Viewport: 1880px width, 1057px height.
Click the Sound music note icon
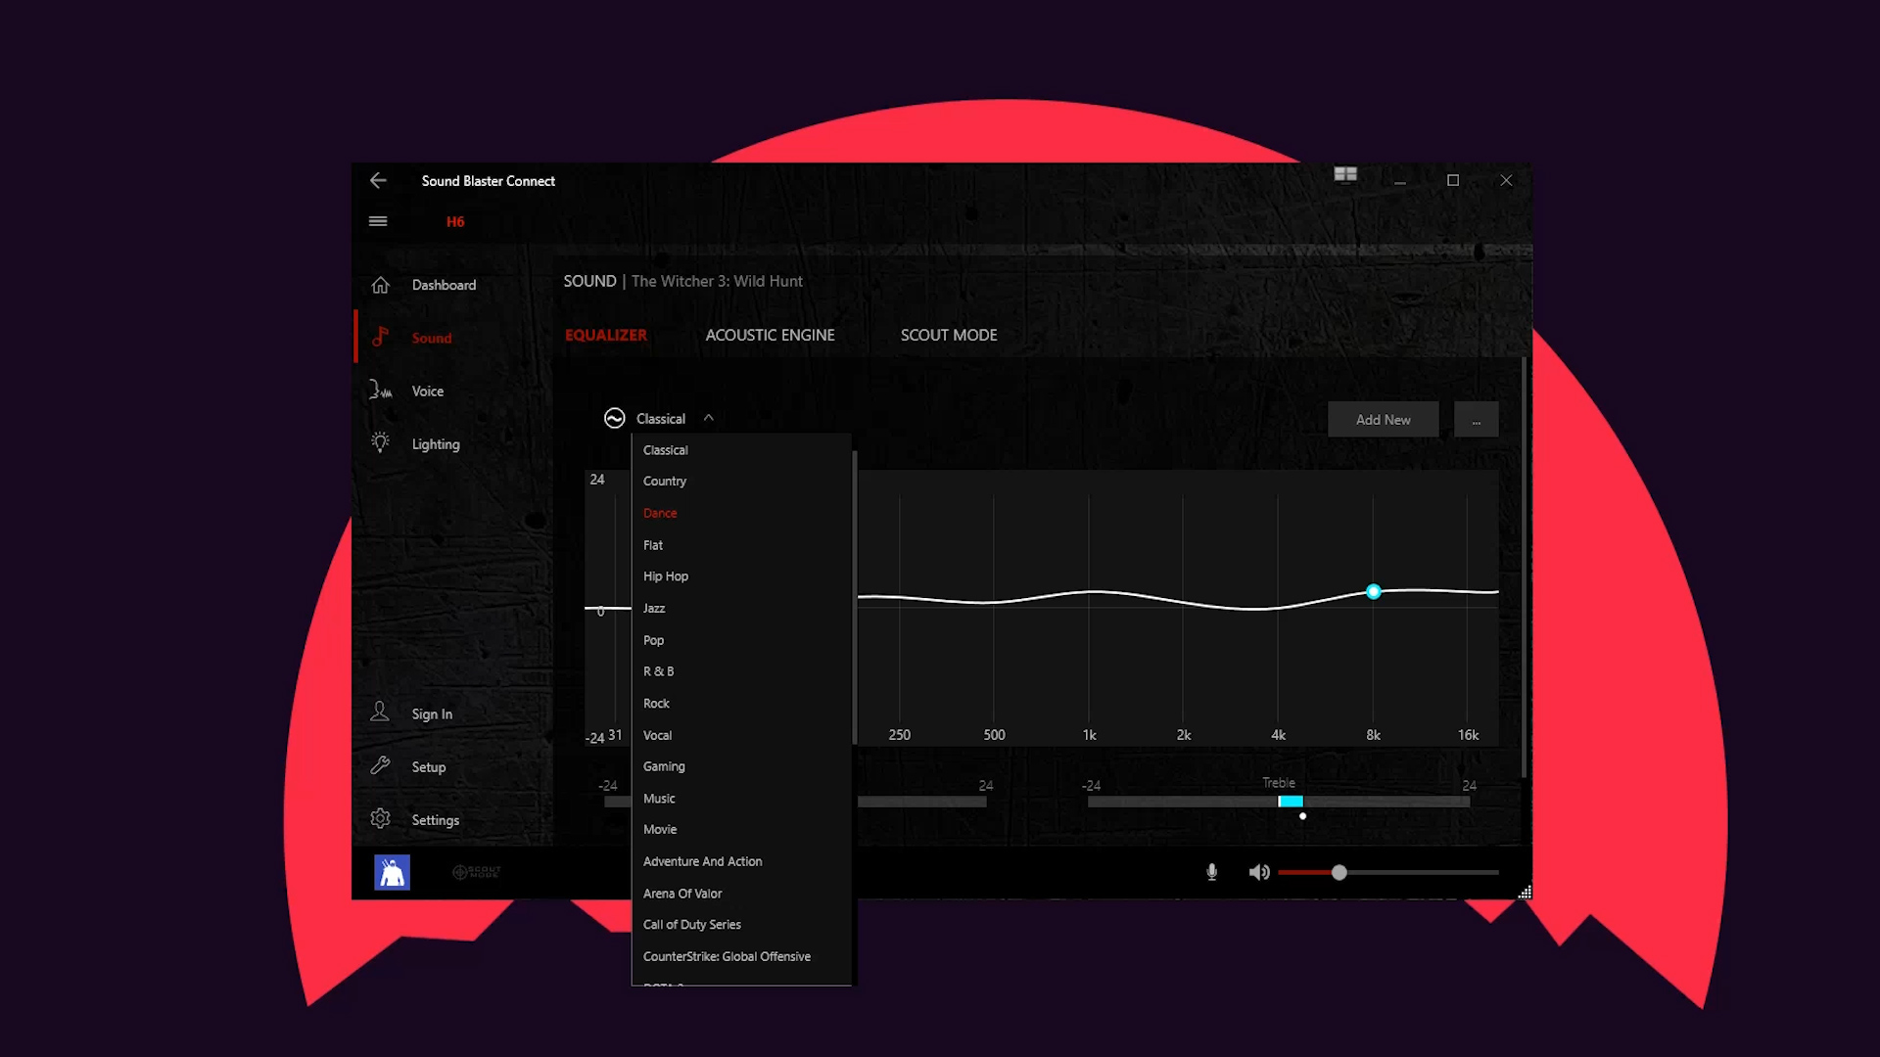pos(380,338)
